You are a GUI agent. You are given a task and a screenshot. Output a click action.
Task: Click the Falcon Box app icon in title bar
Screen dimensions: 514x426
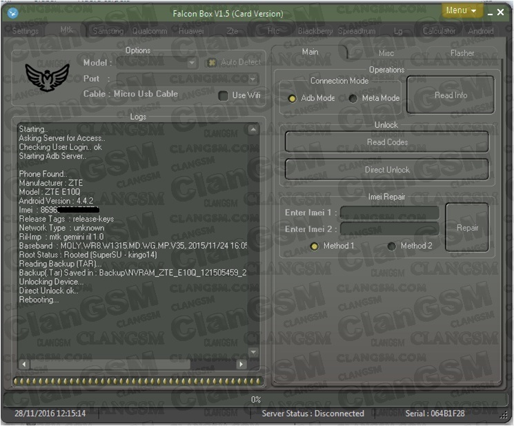pyautogui.click(x=13, y=13)
